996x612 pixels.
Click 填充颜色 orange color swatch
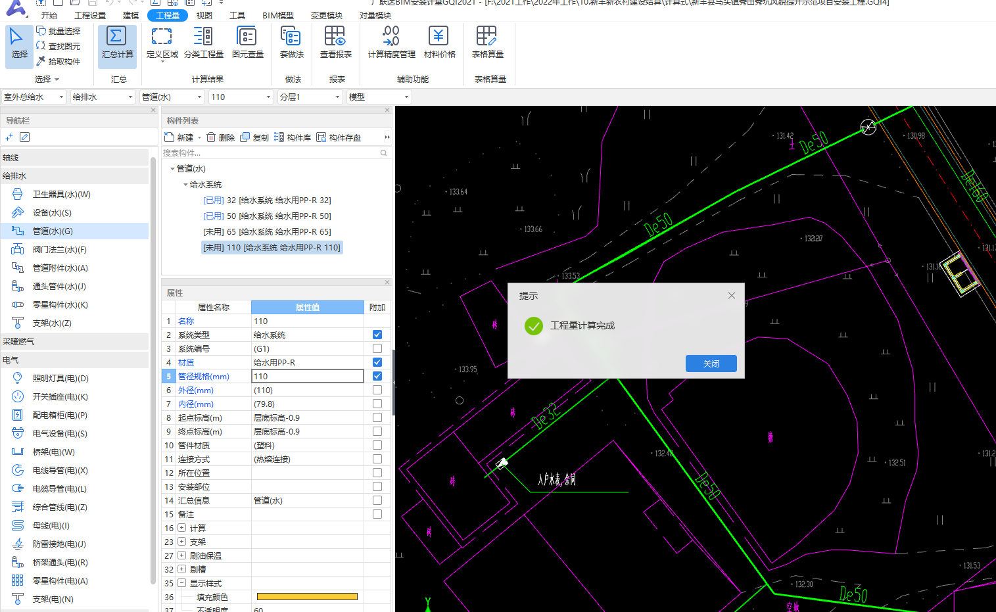[x=307, y=597]
